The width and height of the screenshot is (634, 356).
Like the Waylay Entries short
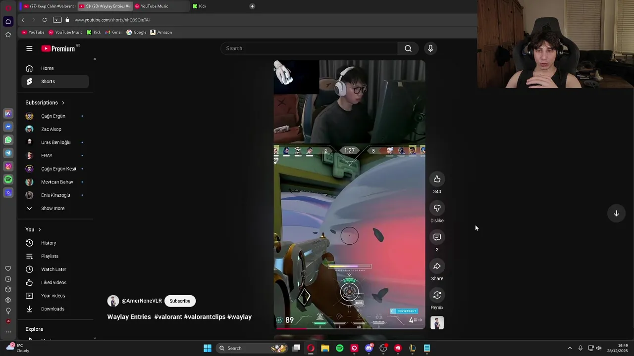coord(437,179)
